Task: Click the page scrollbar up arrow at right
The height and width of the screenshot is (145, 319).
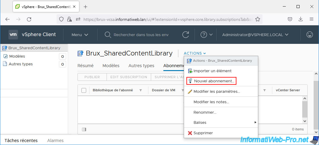Action: tap(317, 74)
